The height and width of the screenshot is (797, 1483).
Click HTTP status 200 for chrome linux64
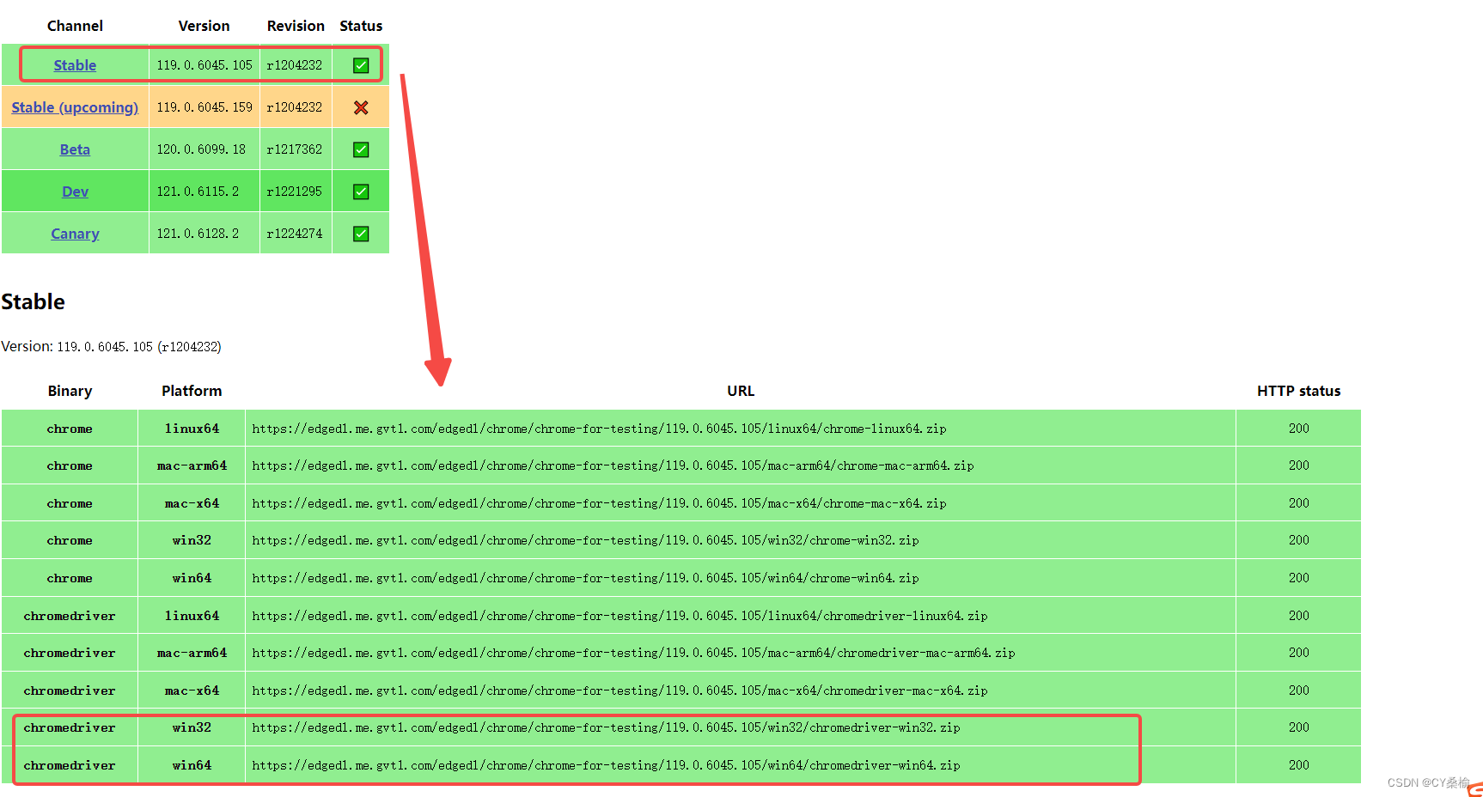point(1299,429)
